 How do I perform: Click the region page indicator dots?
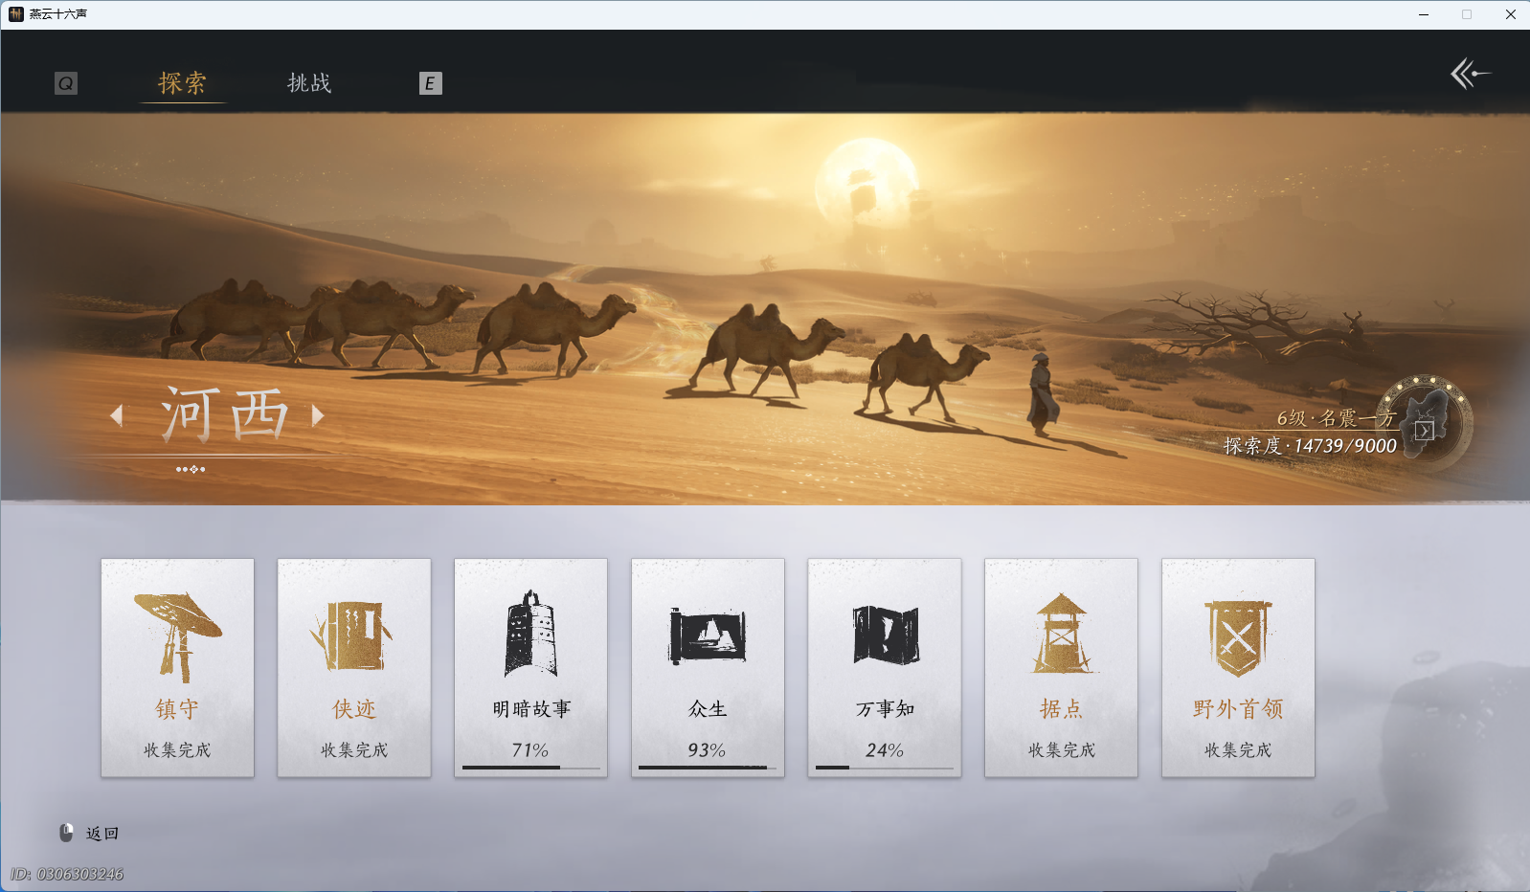[x=191, y=469]
